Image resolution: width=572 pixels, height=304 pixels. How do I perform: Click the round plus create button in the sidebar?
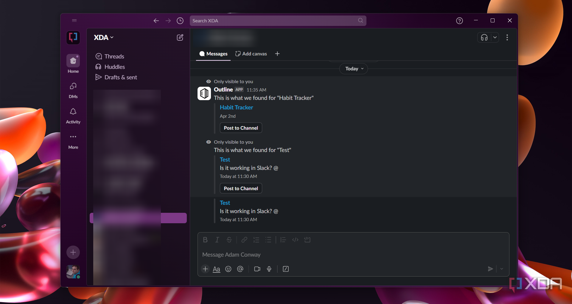(x=73, y=252)
